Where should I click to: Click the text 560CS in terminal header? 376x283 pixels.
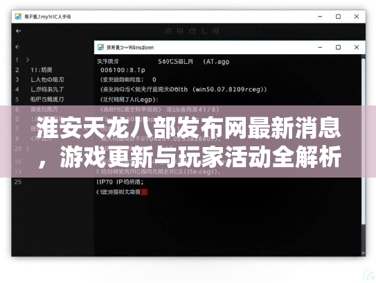[x=168, y=62]
